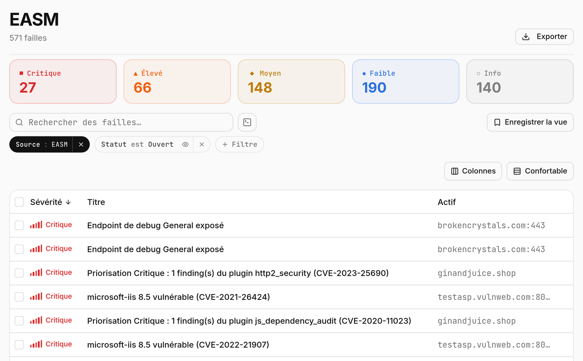Click ginandjuice.shop asset in CVE-2020-11023 row
This screenshot has width=583, height=361.
477,321
